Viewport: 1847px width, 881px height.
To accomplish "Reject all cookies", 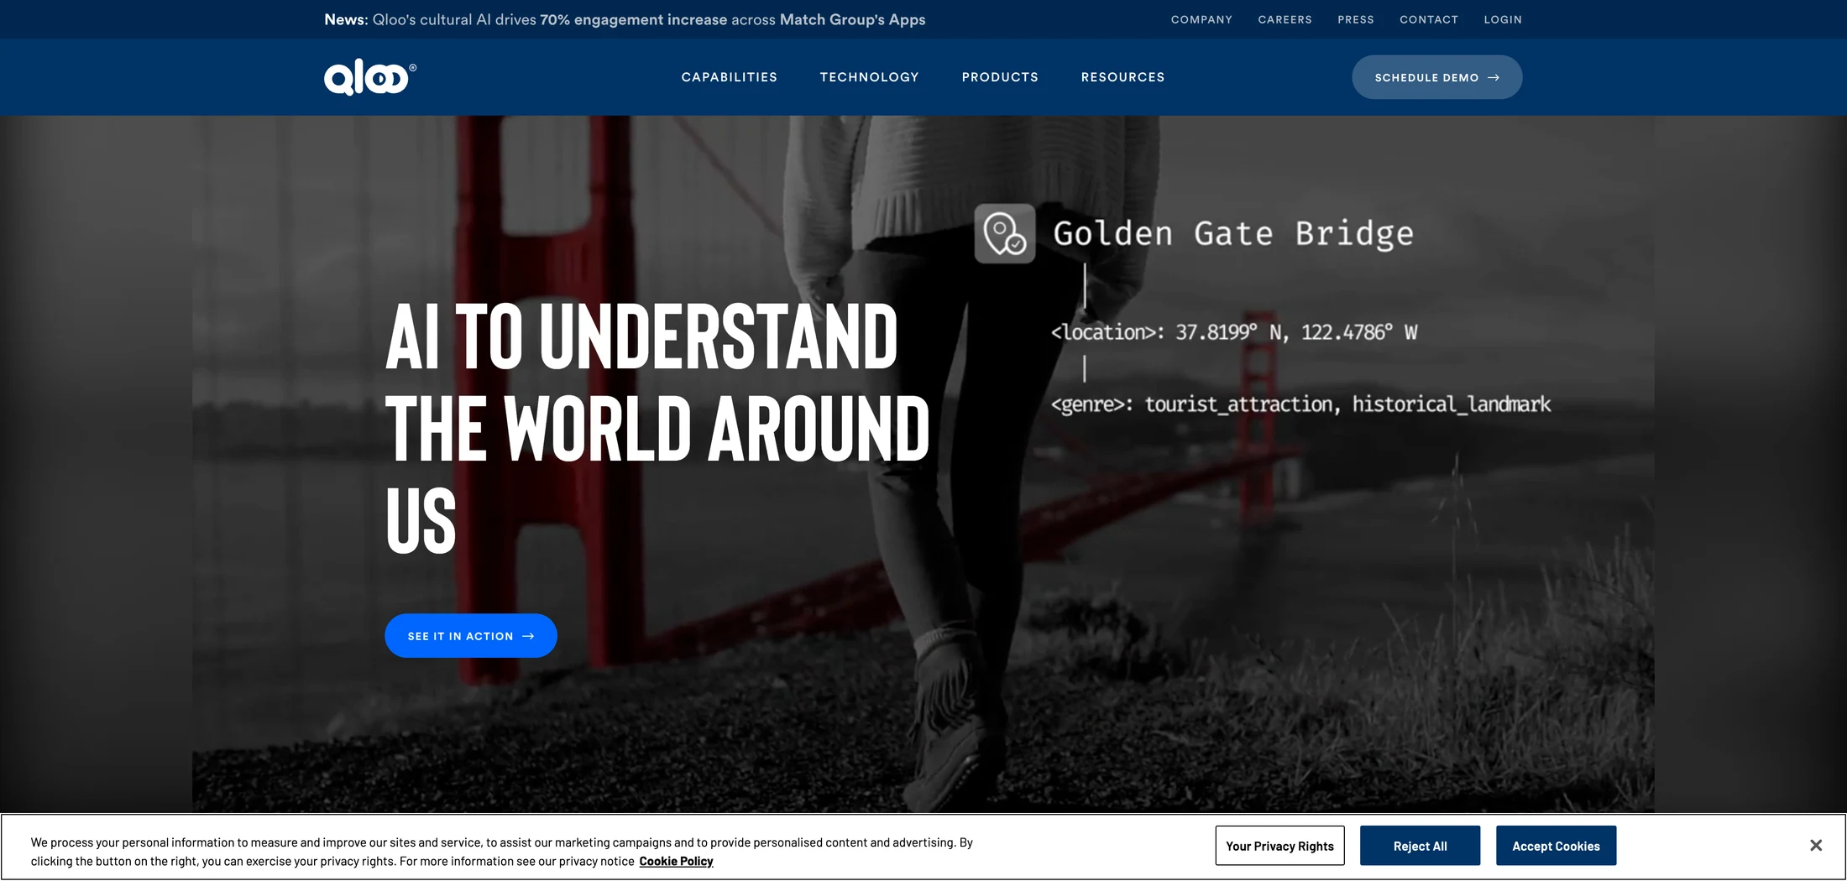I will tap(1420, 846).
